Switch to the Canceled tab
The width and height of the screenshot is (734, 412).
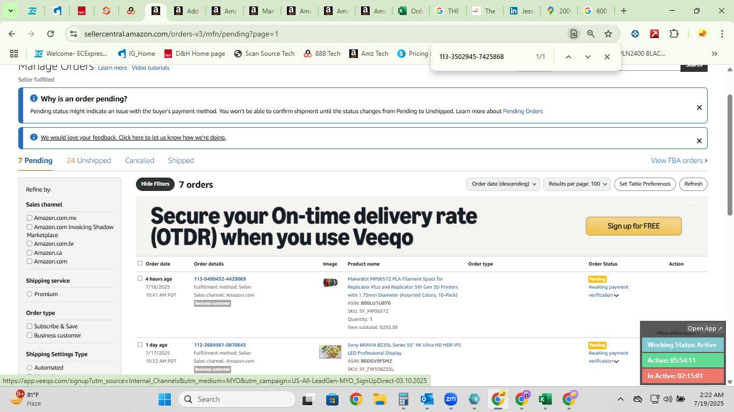(140, 160)
